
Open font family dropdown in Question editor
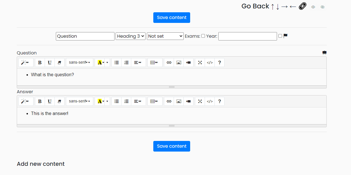79,63
